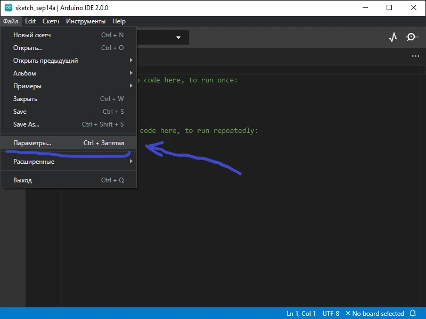Dismiss the No board selected warning
Image resolution: width=426 pixels, height=319 pixels.
coord(349,313)
